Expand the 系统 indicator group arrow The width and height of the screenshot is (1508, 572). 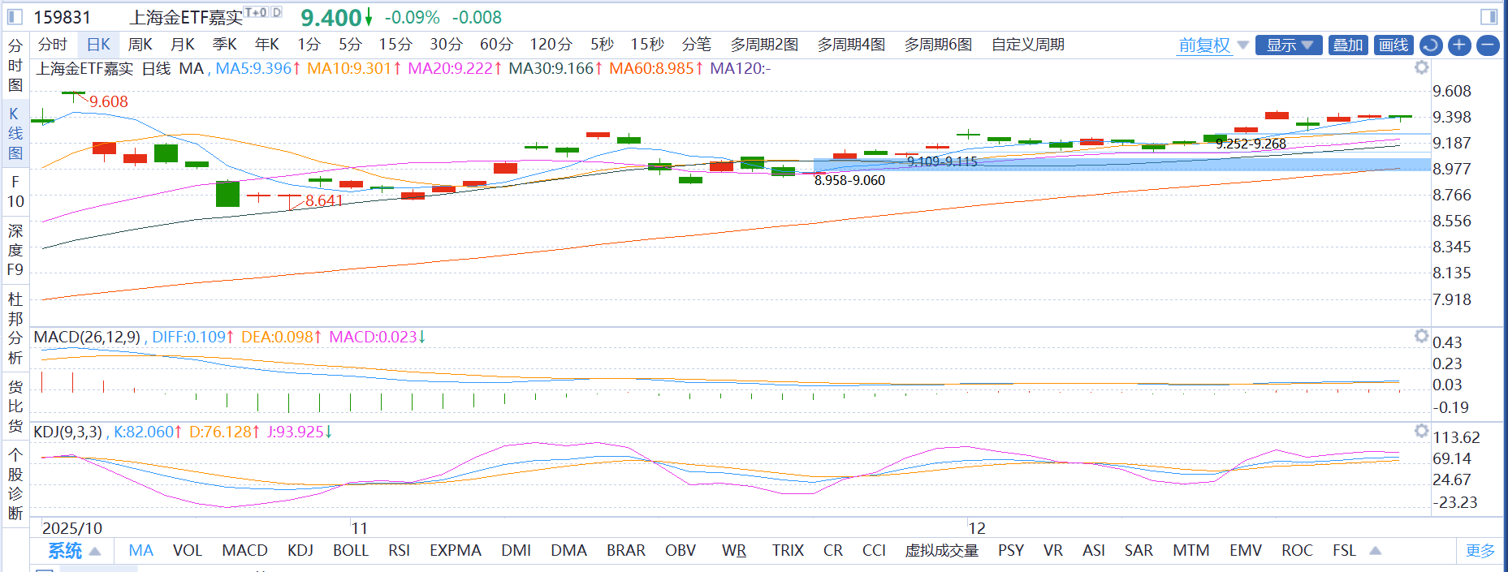[x=95, y=552]
